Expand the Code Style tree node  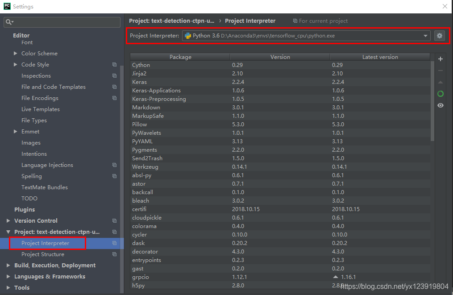(15, 64)
